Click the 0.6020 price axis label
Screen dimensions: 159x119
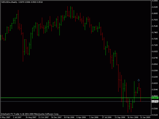coord(155,83)
